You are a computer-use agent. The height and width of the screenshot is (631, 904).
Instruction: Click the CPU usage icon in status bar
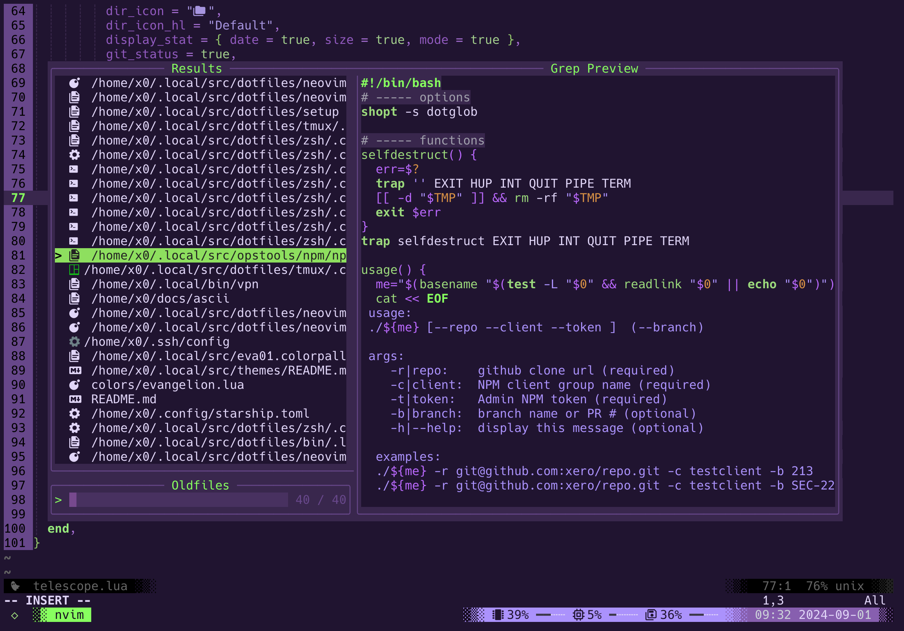578,615
